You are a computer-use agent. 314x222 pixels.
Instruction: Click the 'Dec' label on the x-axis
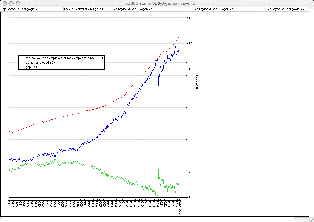(180, 211)
